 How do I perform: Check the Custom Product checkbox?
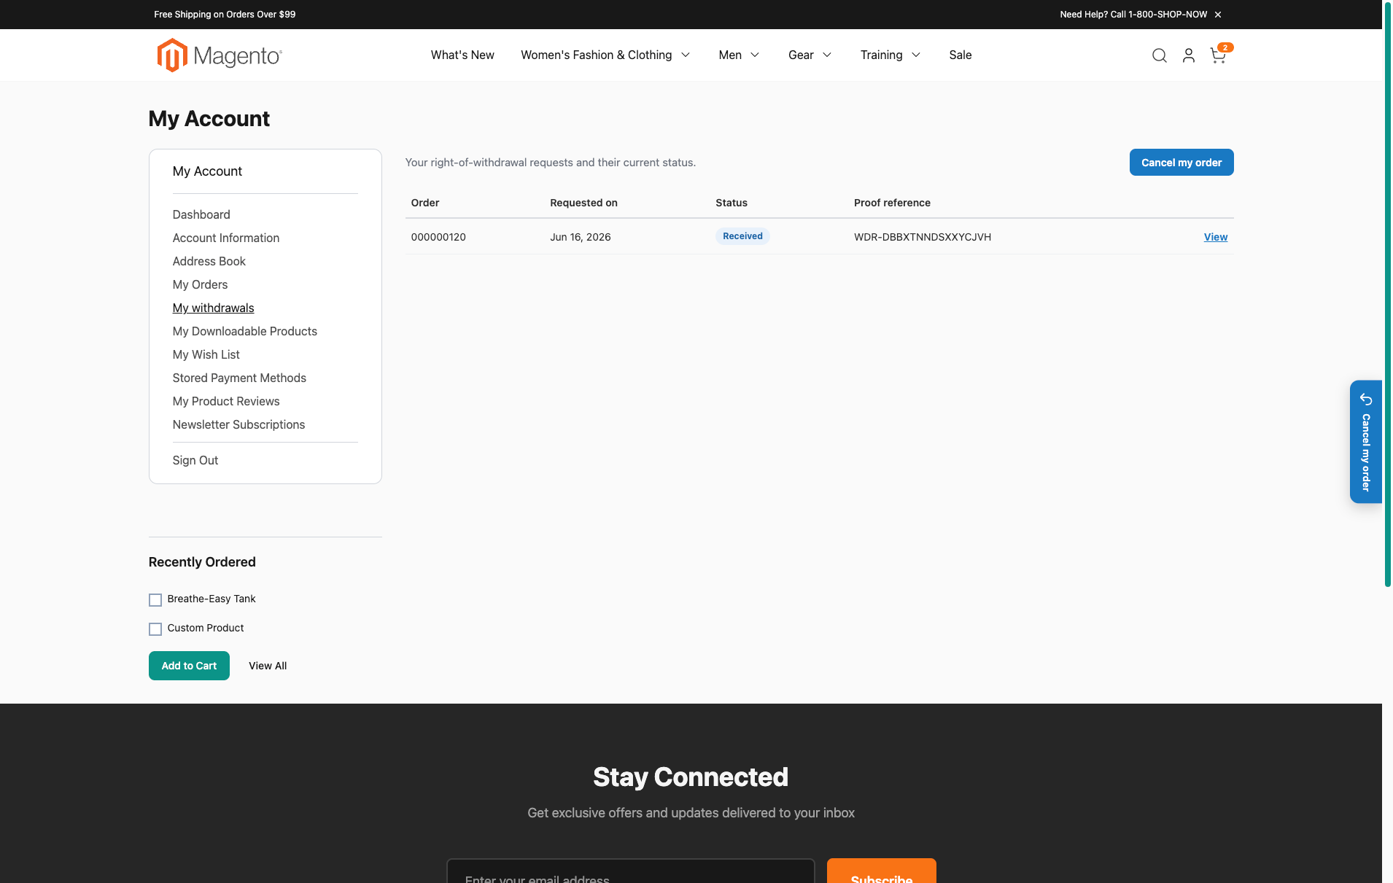click(x=155, y=629)
